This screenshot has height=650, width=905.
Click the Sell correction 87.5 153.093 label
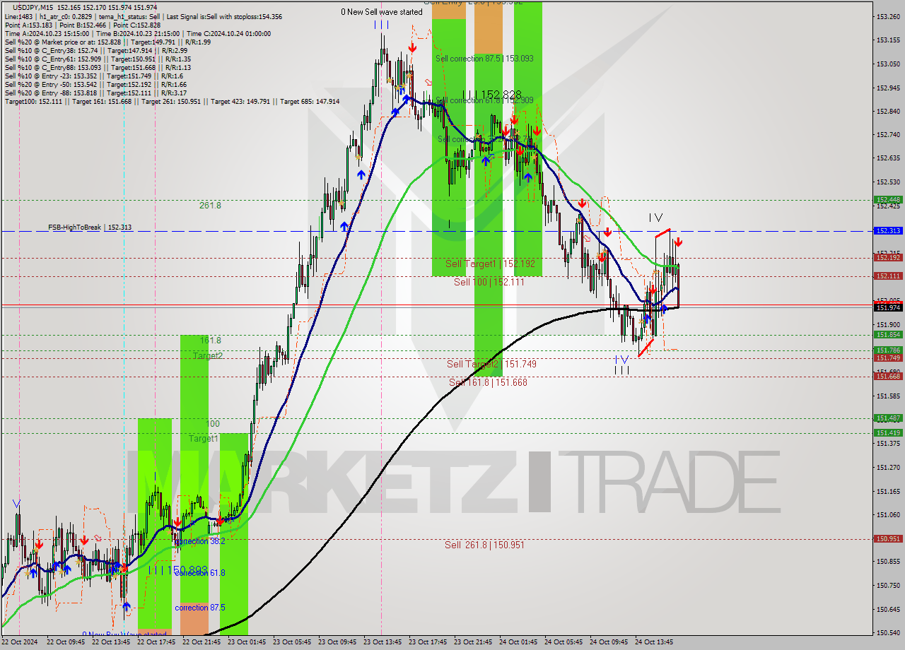coord(484,59)
